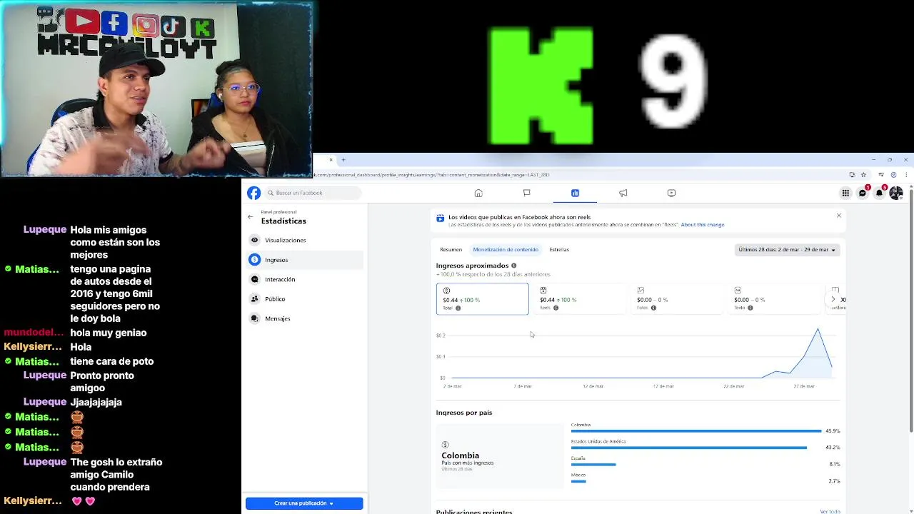The width and height of the screenshot is (914, 514).
Task: Click the info icon next to Total
Action: [x=458, y=308]
